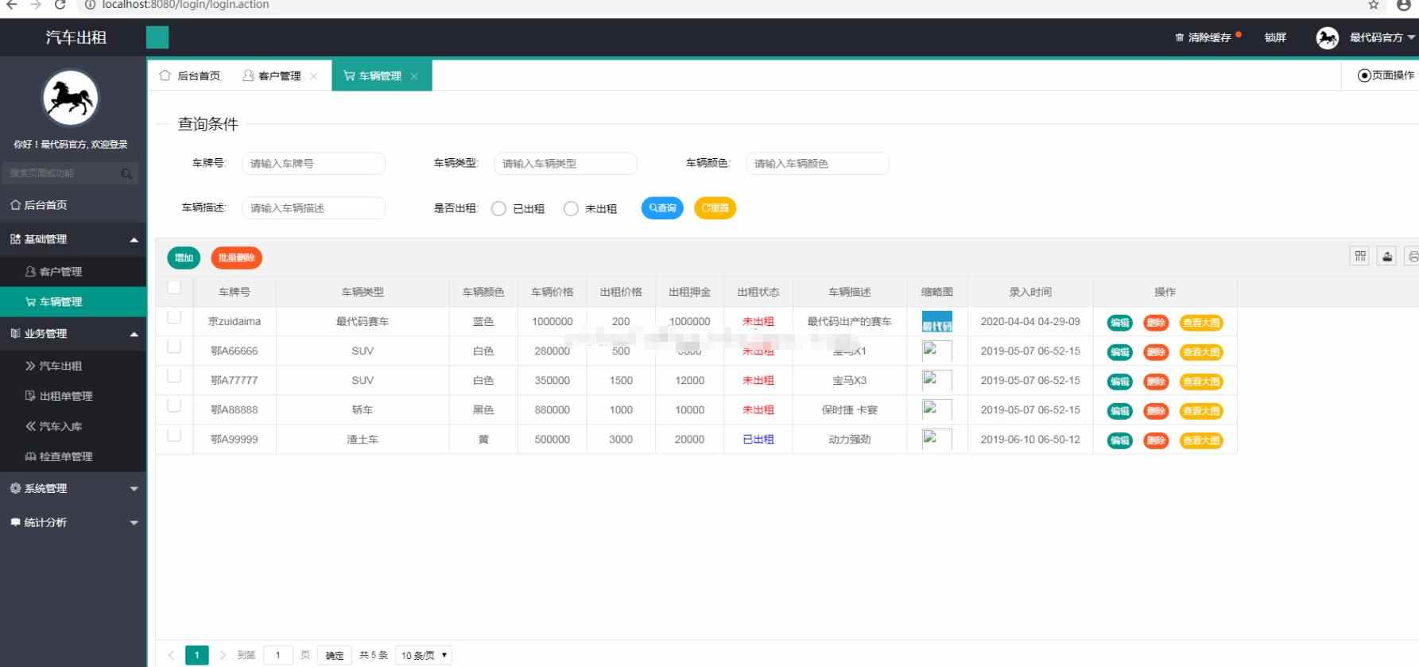
Task: Focus the 车辆颜色 input field
Action: point(817,164)
